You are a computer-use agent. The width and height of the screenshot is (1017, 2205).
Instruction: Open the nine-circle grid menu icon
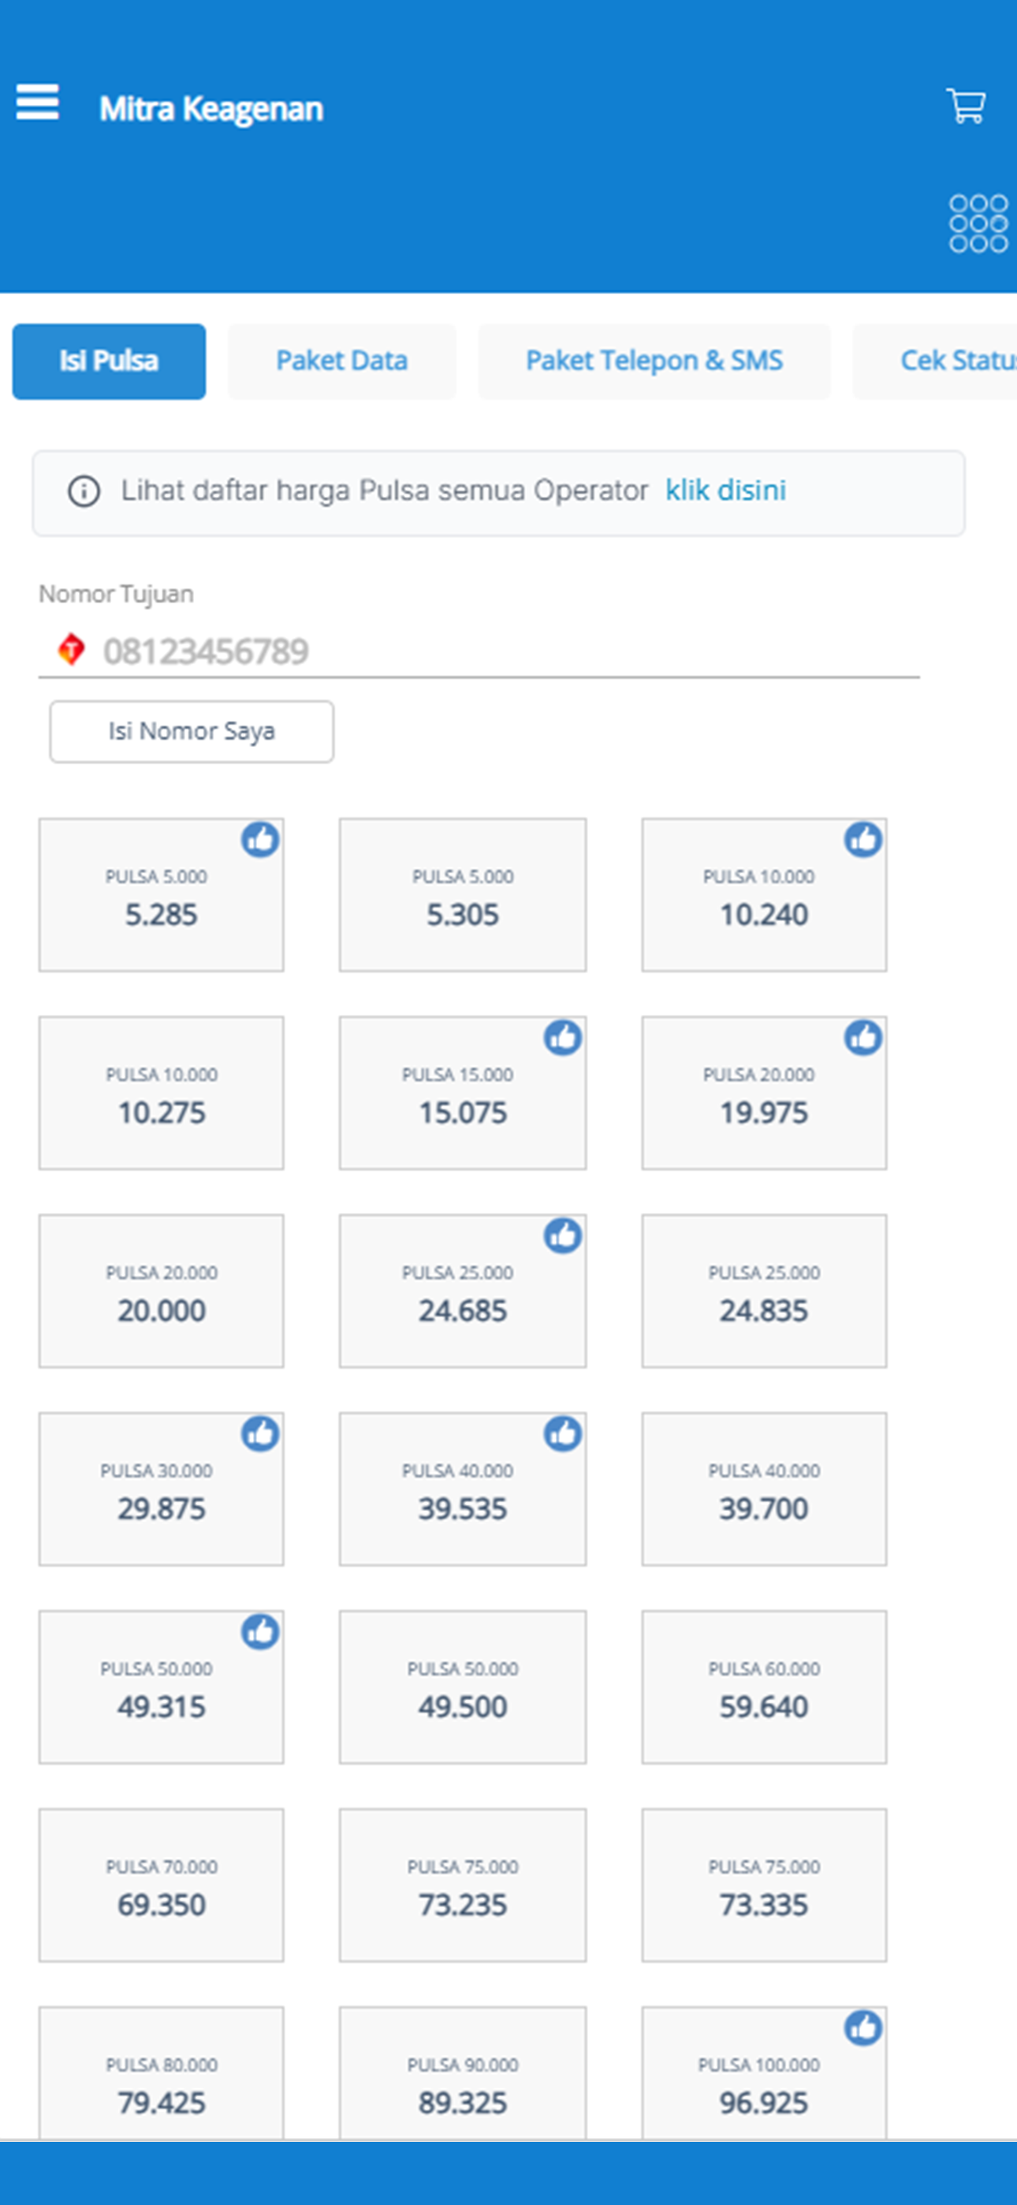pyautogui.click(x=978, y=223)
